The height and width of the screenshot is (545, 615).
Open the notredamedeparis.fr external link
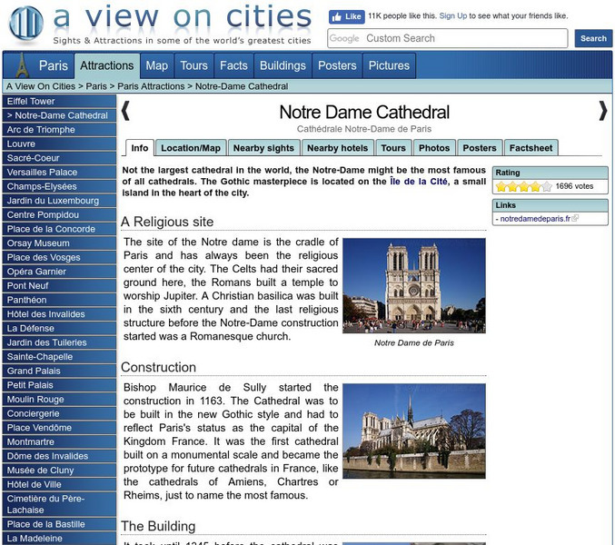534,219
